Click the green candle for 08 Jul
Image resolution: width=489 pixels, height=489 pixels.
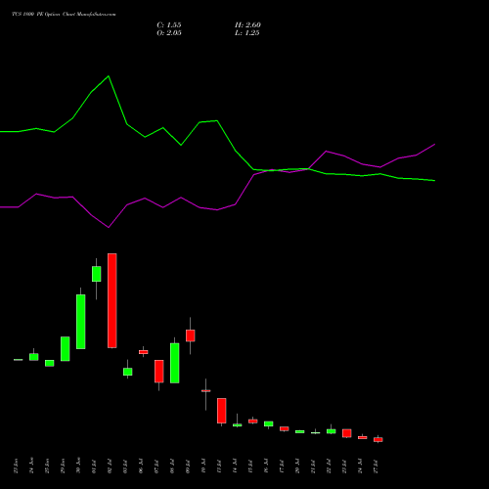coord(175,363)
